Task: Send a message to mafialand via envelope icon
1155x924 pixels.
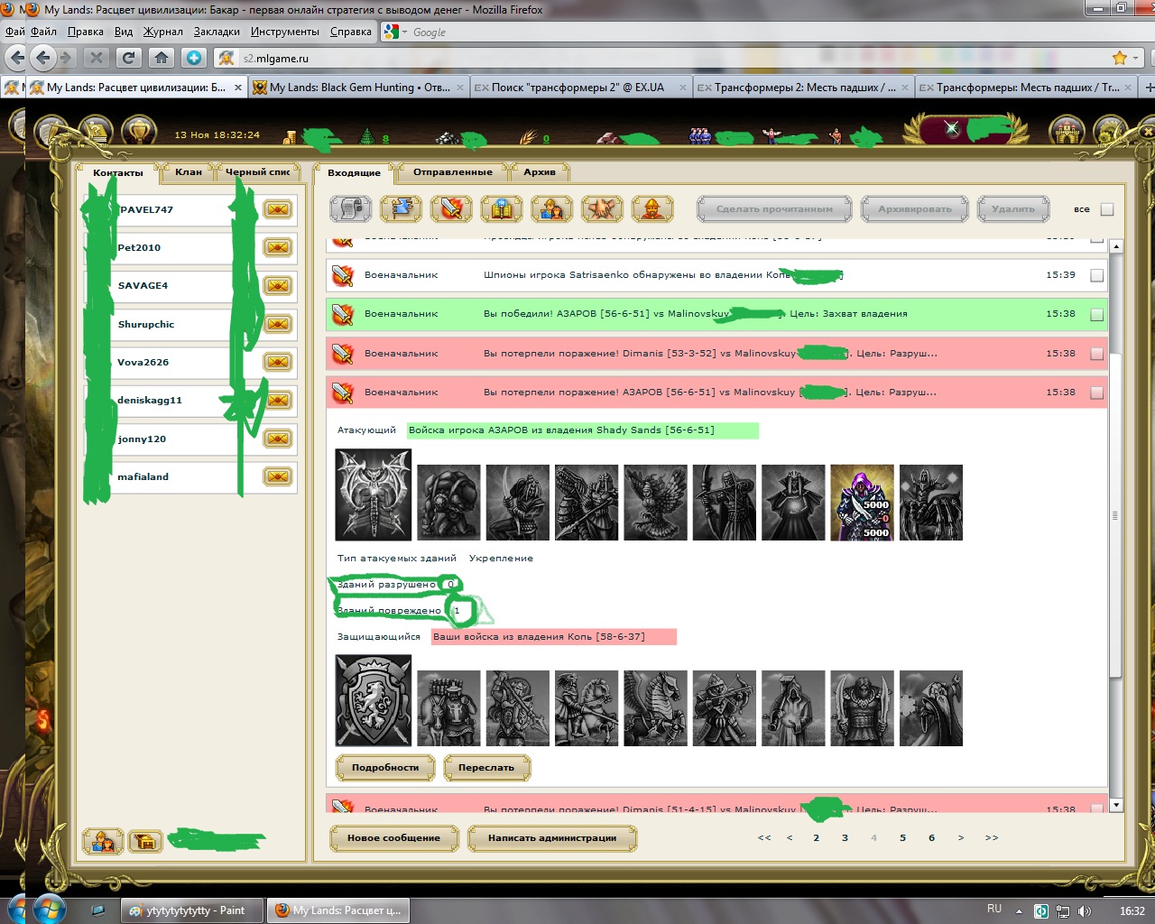Action: (278, 477)
